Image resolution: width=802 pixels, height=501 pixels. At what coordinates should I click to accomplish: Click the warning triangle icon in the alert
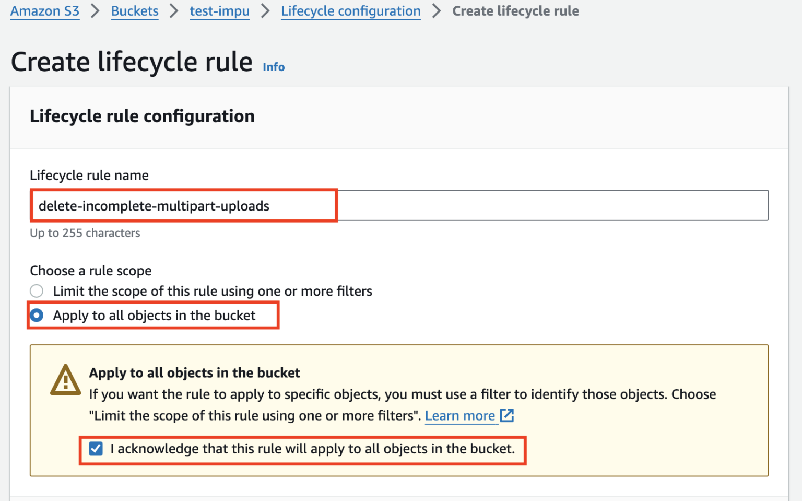click(65, 380)
